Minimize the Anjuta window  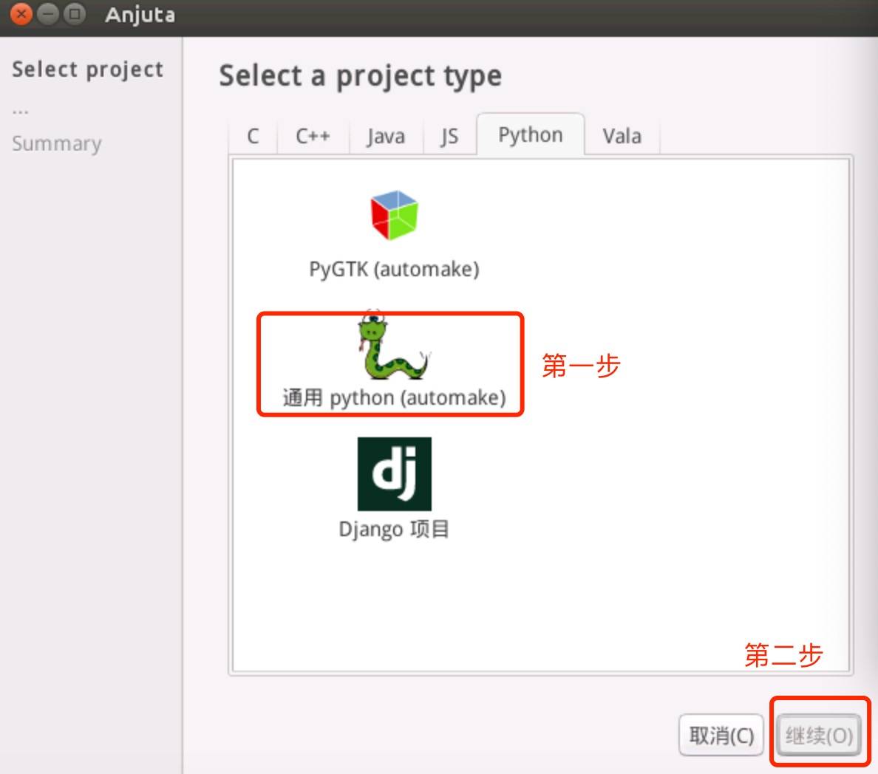pos(48,13)
